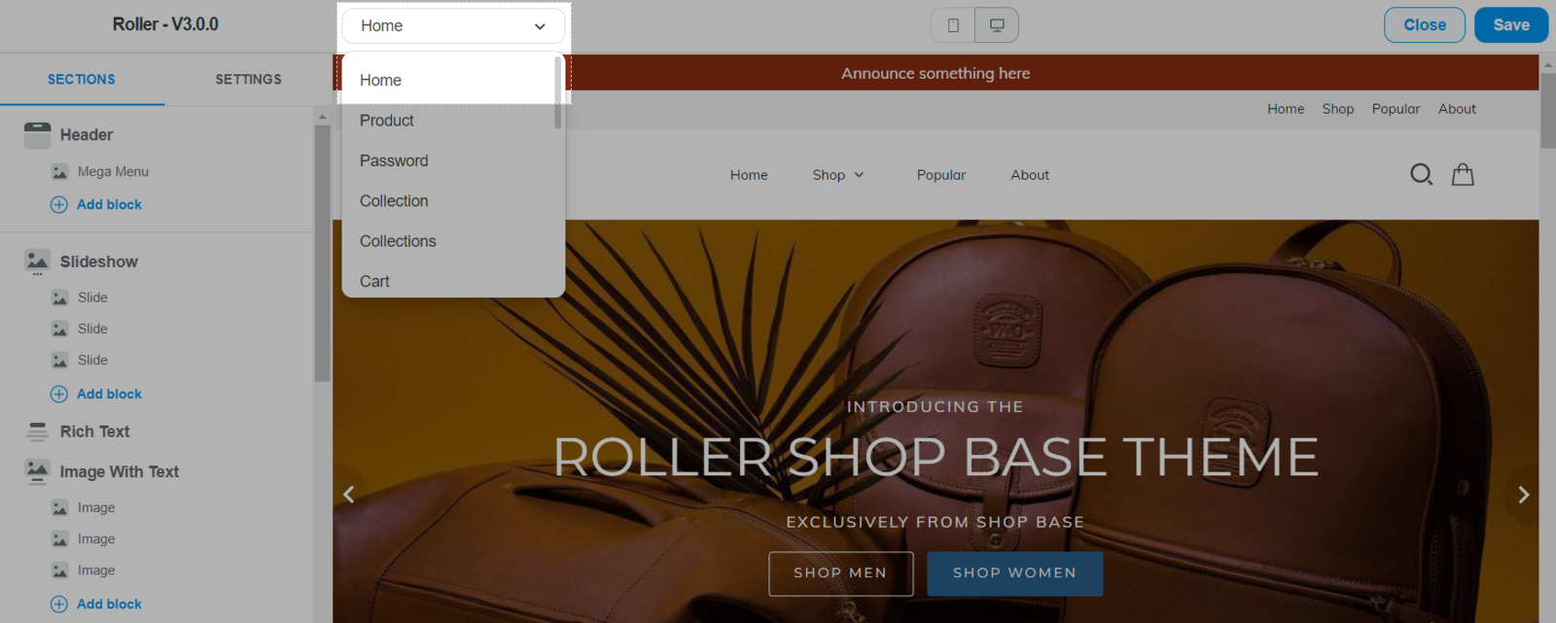
Task: Click About in top utility menu
Action: tap(1457, 109)
